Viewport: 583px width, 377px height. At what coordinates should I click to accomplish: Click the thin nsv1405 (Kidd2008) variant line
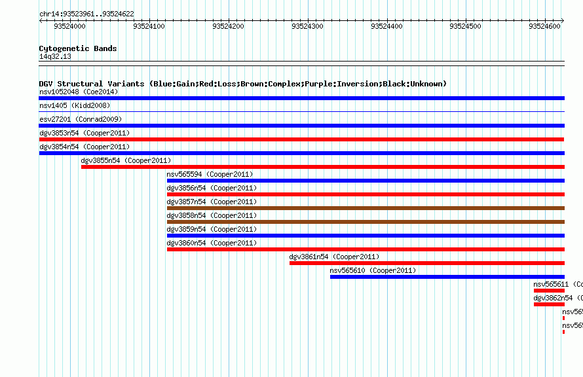[x=301, y=111]
